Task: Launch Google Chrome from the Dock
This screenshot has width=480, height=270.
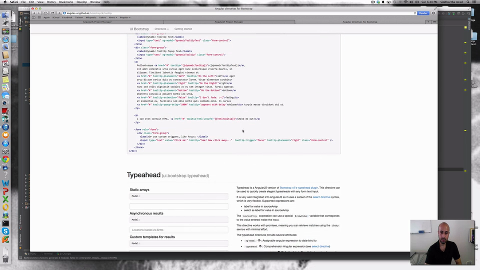Action: (x=5, y=159)
